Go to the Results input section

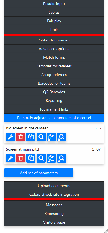[54, 4]
